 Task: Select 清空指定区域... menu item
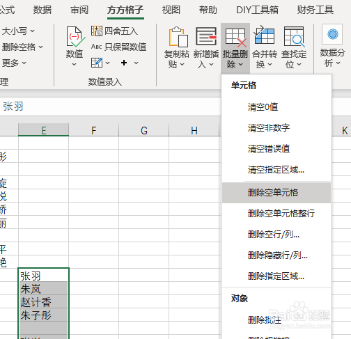[x=276, y=170]
